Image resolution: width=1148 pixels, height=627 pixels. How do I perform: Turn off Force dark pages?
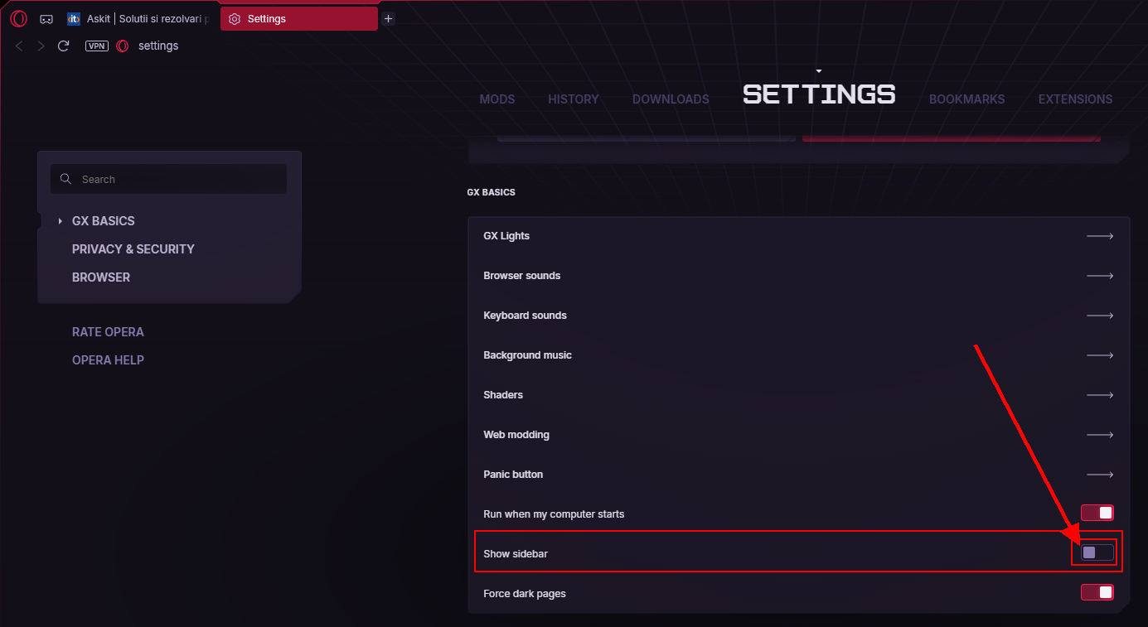[x=1097, y=592]
